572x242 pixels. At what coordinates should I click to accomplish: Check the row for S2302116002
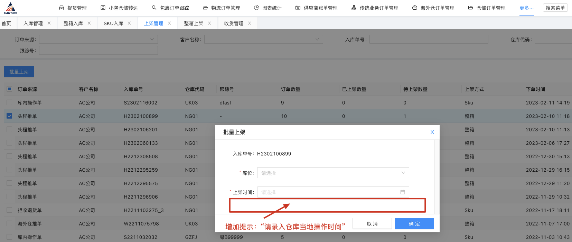(x=9, y=102)
